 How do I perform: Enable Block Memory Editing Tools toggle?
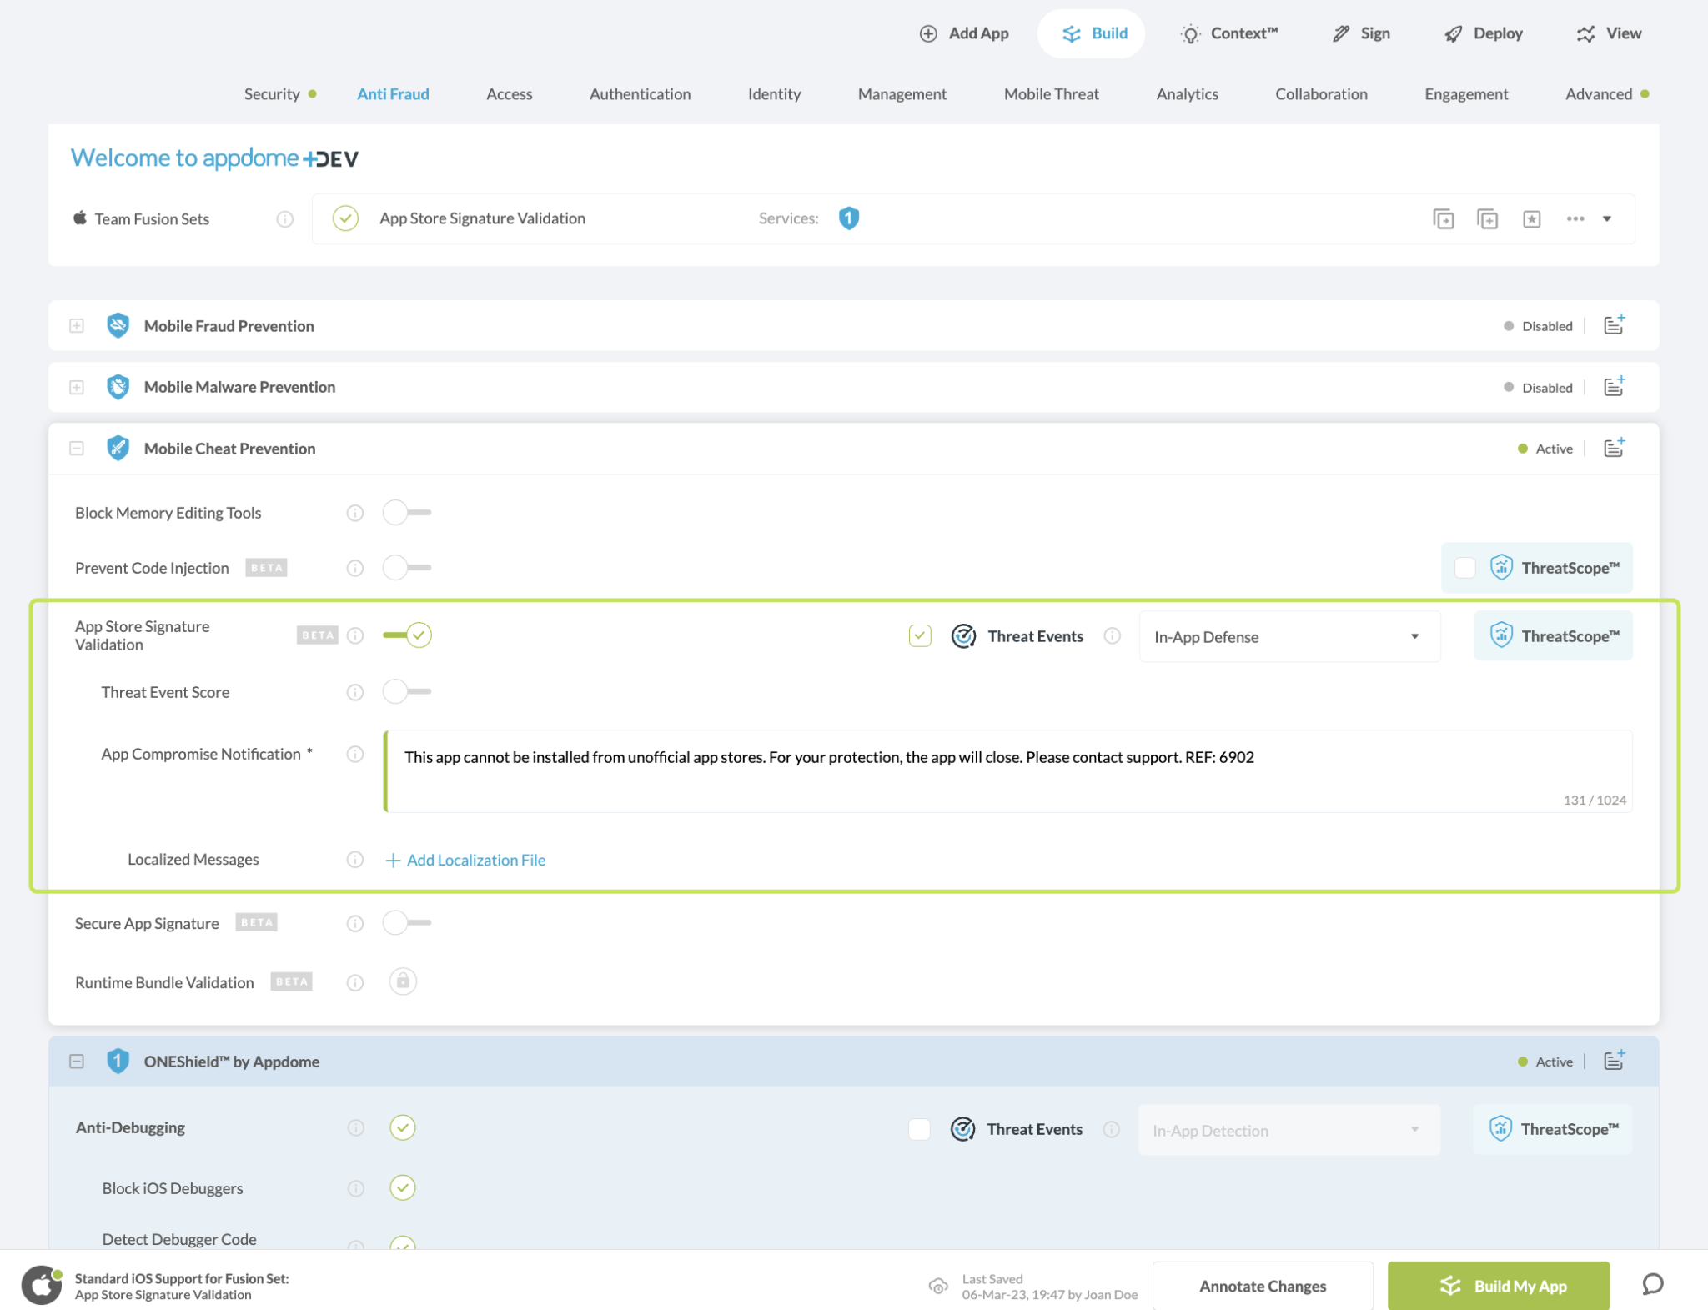(406, 512)
